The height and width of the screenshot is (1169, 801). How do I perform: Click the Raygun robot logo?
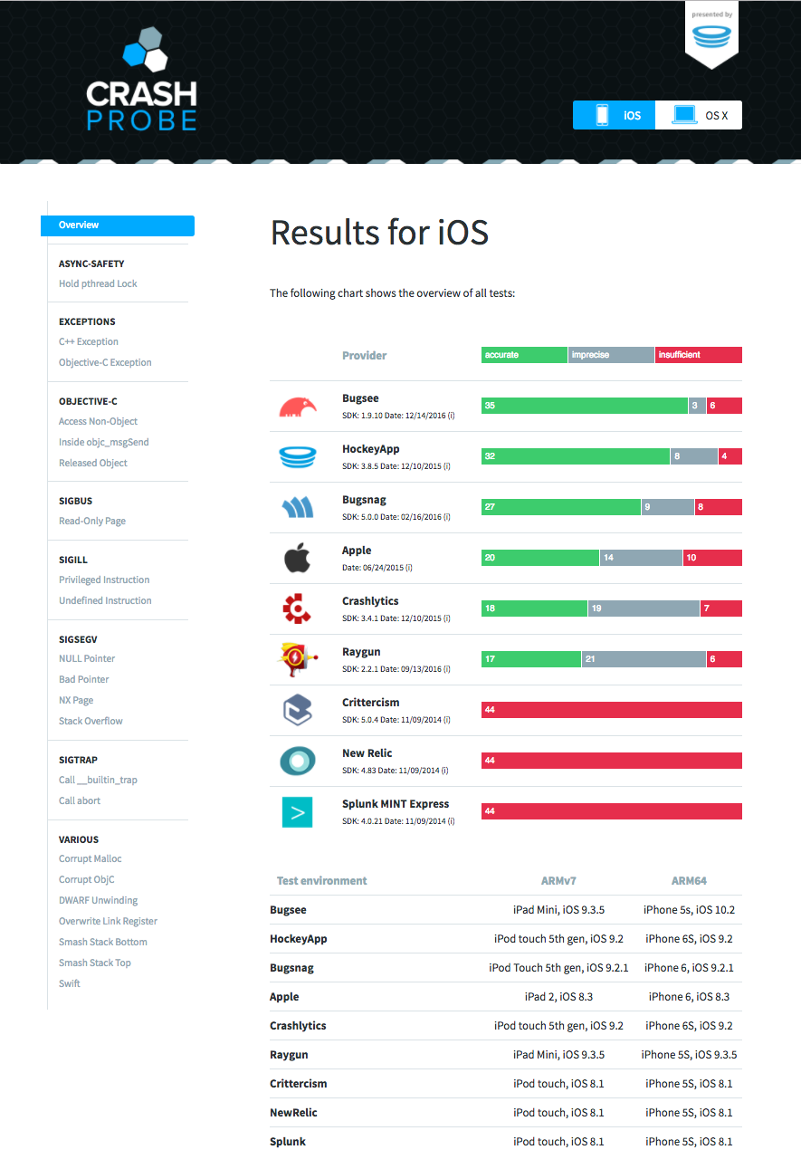297,660
